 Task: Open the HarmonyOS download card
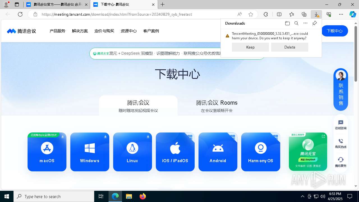coord(261,152)
